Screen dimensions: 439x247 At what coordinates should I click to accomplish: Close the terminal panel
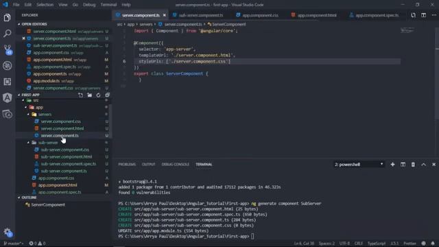click(x=434, y=165)
